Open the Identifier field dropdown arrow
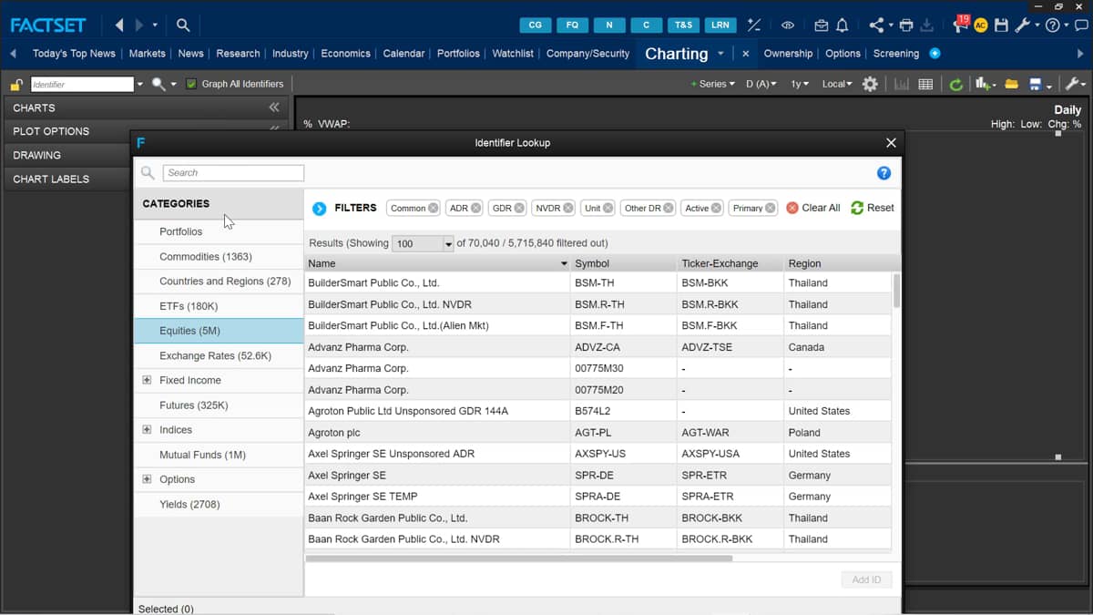 point(139,85)
